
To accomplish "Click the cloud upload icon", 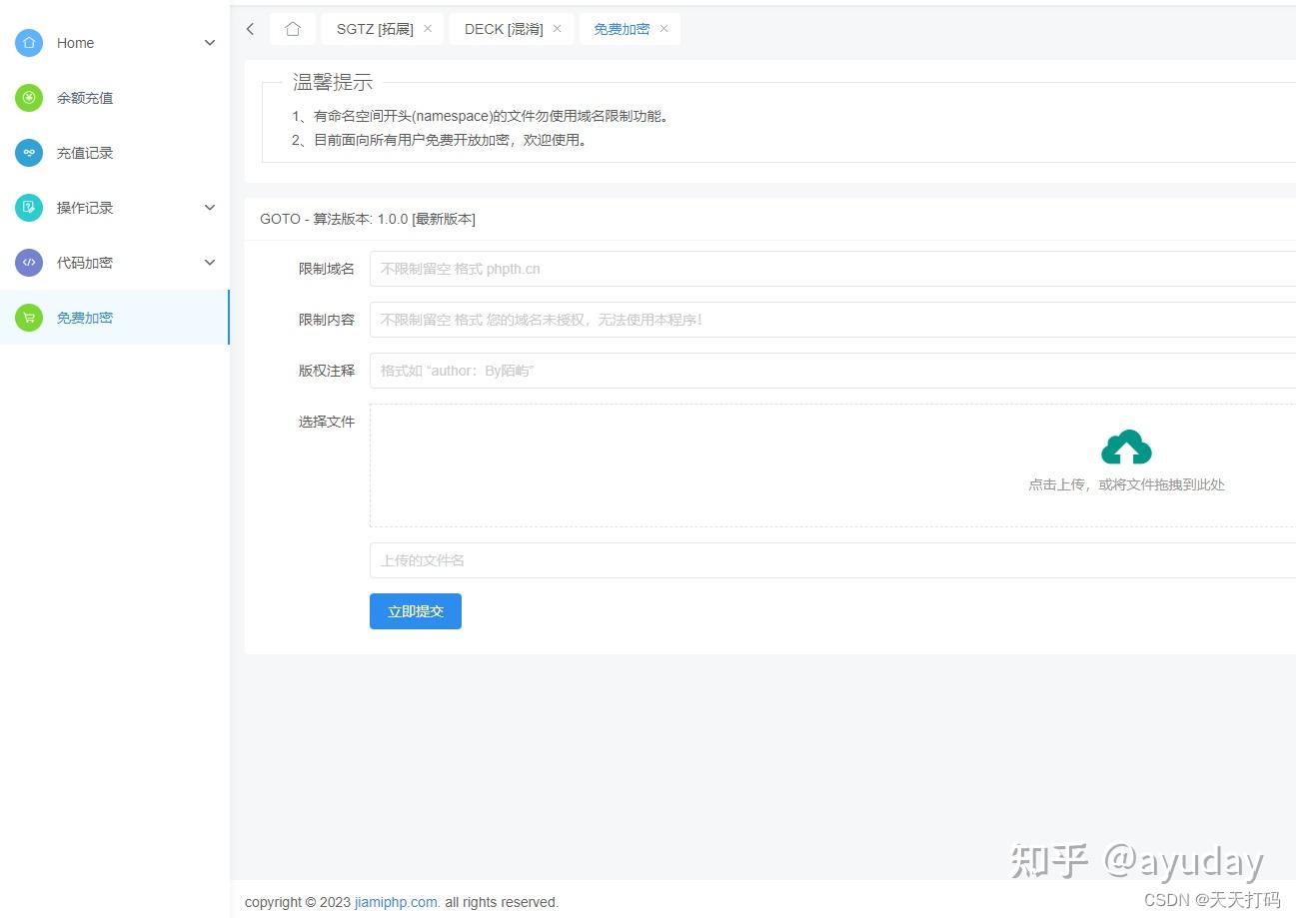I will coord(1126,446).
